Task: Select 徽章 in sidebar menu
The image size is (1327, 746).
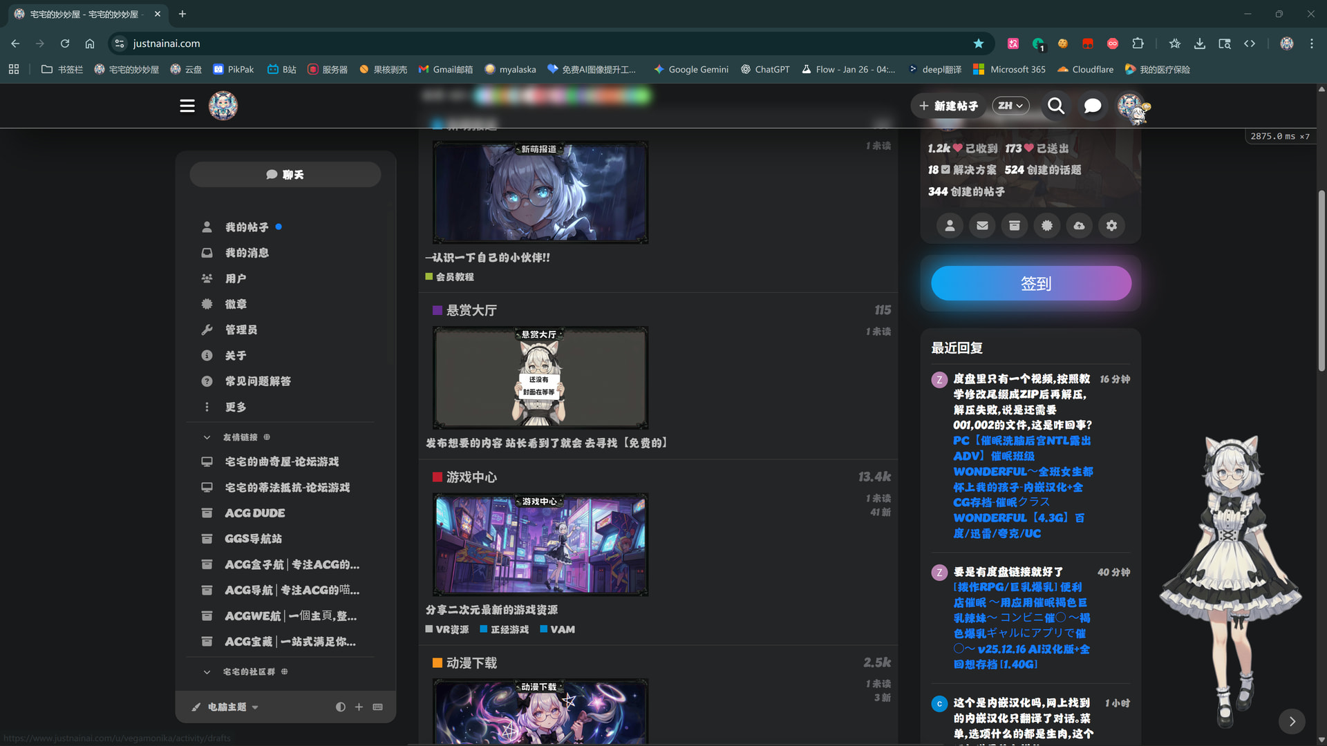Action: [236, 304]
